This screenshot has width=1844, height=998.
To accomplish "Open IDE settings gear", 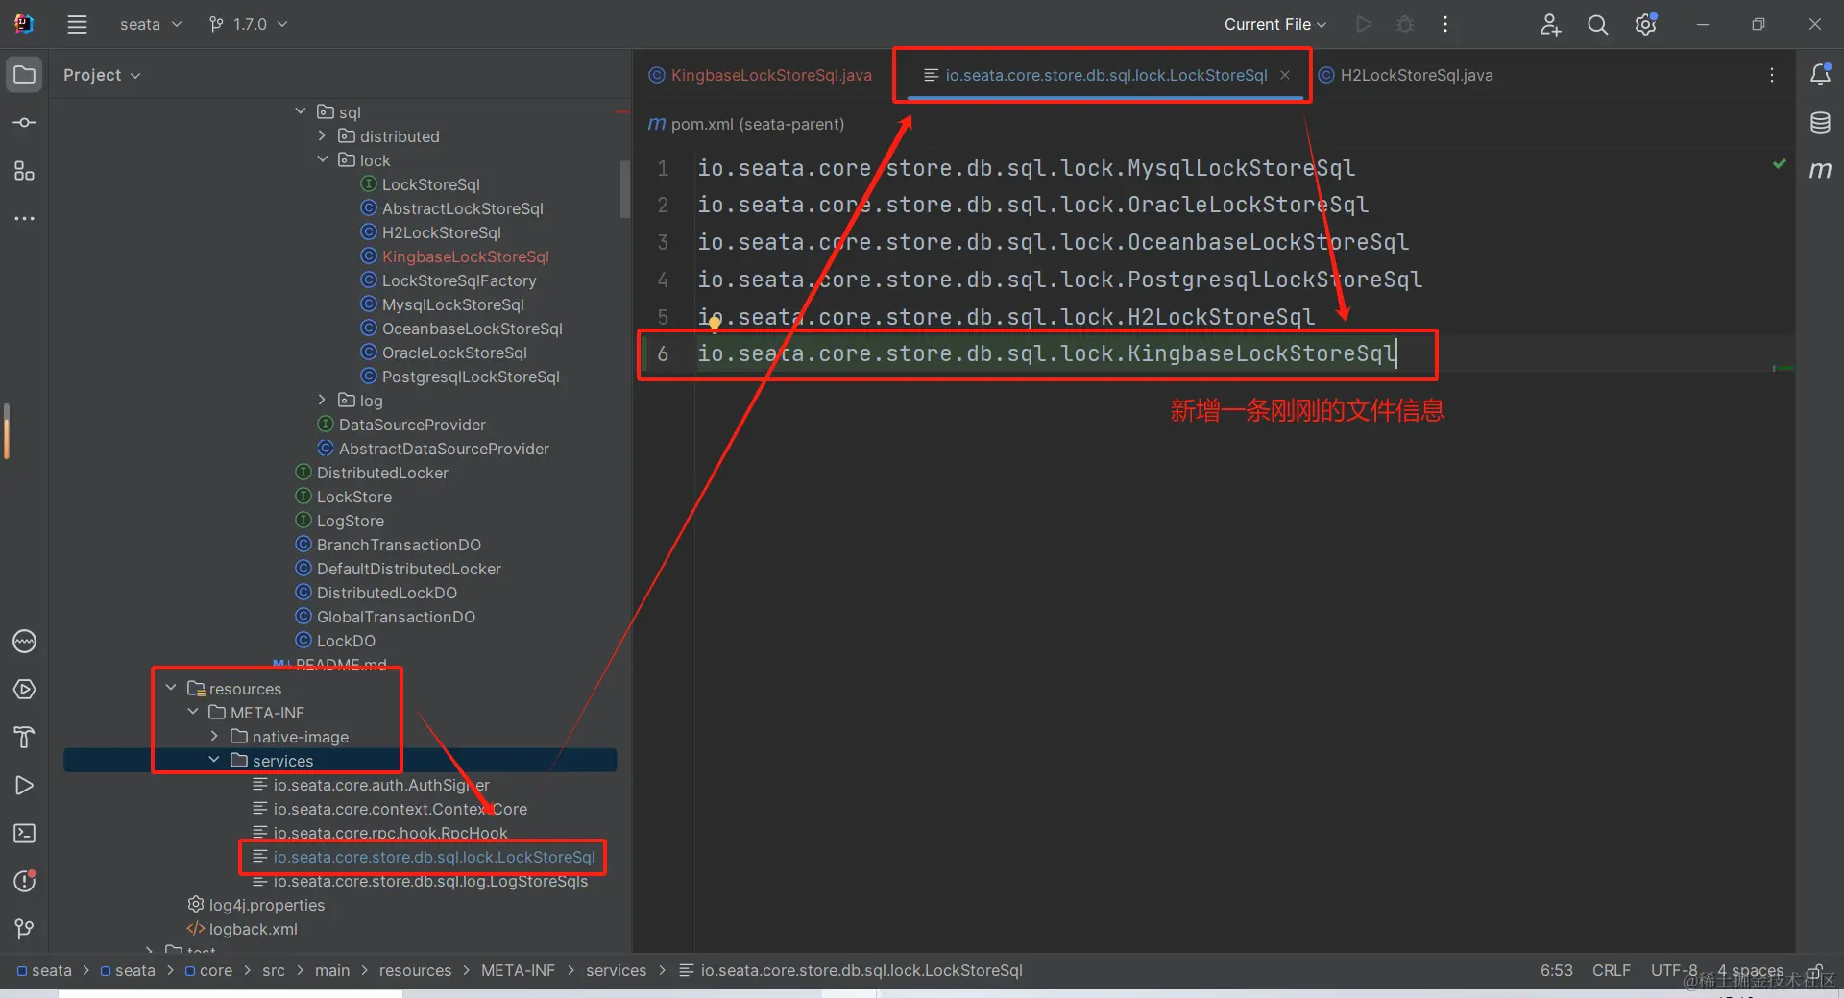I will (x=1645, y=25).
